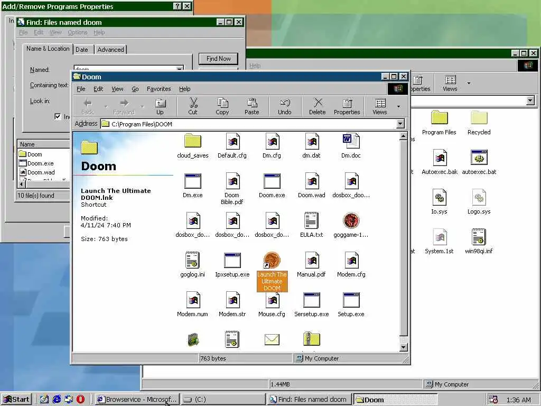Click the Views toolbar icon in Doom window

click(380, 106)
